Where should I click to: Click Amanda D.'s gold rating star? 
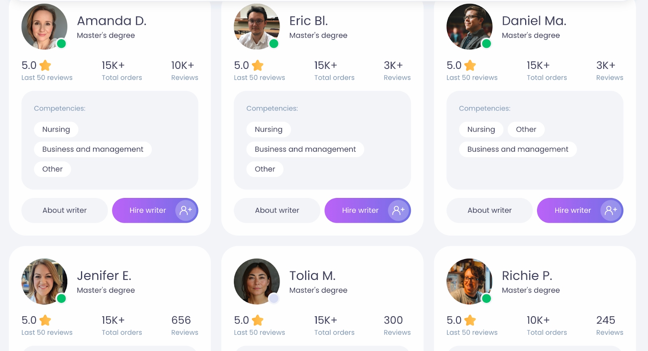pyautogui.click(x=45, y=66)
